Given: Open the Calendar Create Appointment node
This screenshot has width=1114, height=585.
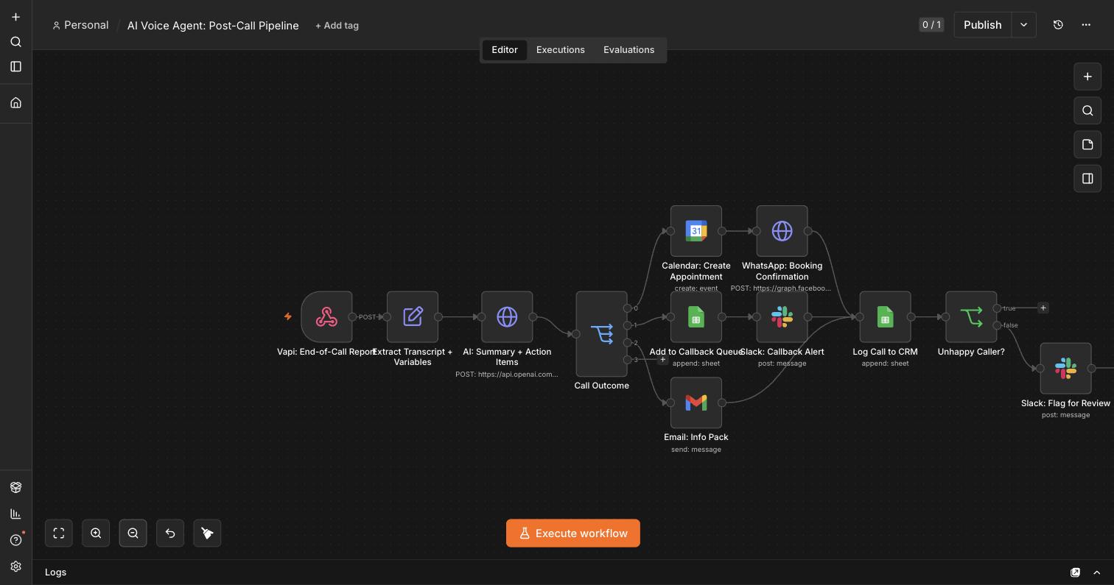Looking at the screenshot, I should (696, 231).
